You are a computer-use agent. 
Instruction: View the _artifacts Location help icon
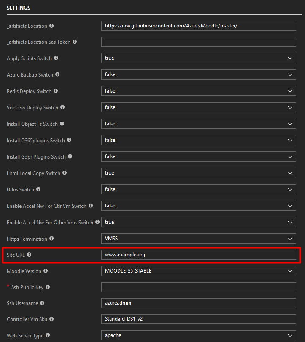pyautogui.click(x=51, y=26)
